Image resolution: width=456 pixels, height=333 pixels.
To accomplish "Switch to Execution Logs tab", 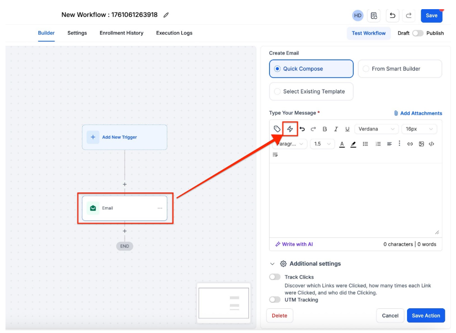I will [174, 33].
